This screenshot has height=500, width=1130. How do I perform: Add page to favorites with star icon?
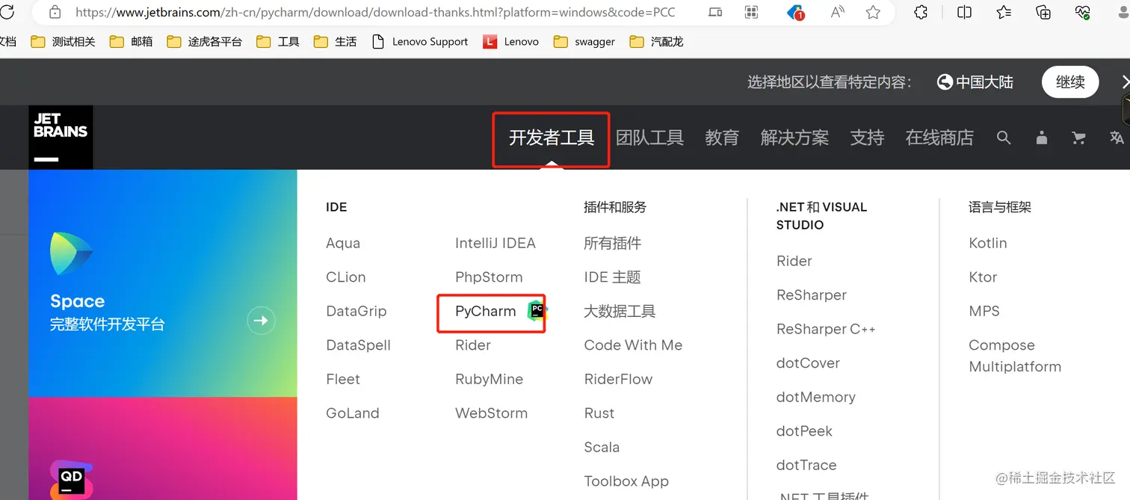click(x=873, y=12)
